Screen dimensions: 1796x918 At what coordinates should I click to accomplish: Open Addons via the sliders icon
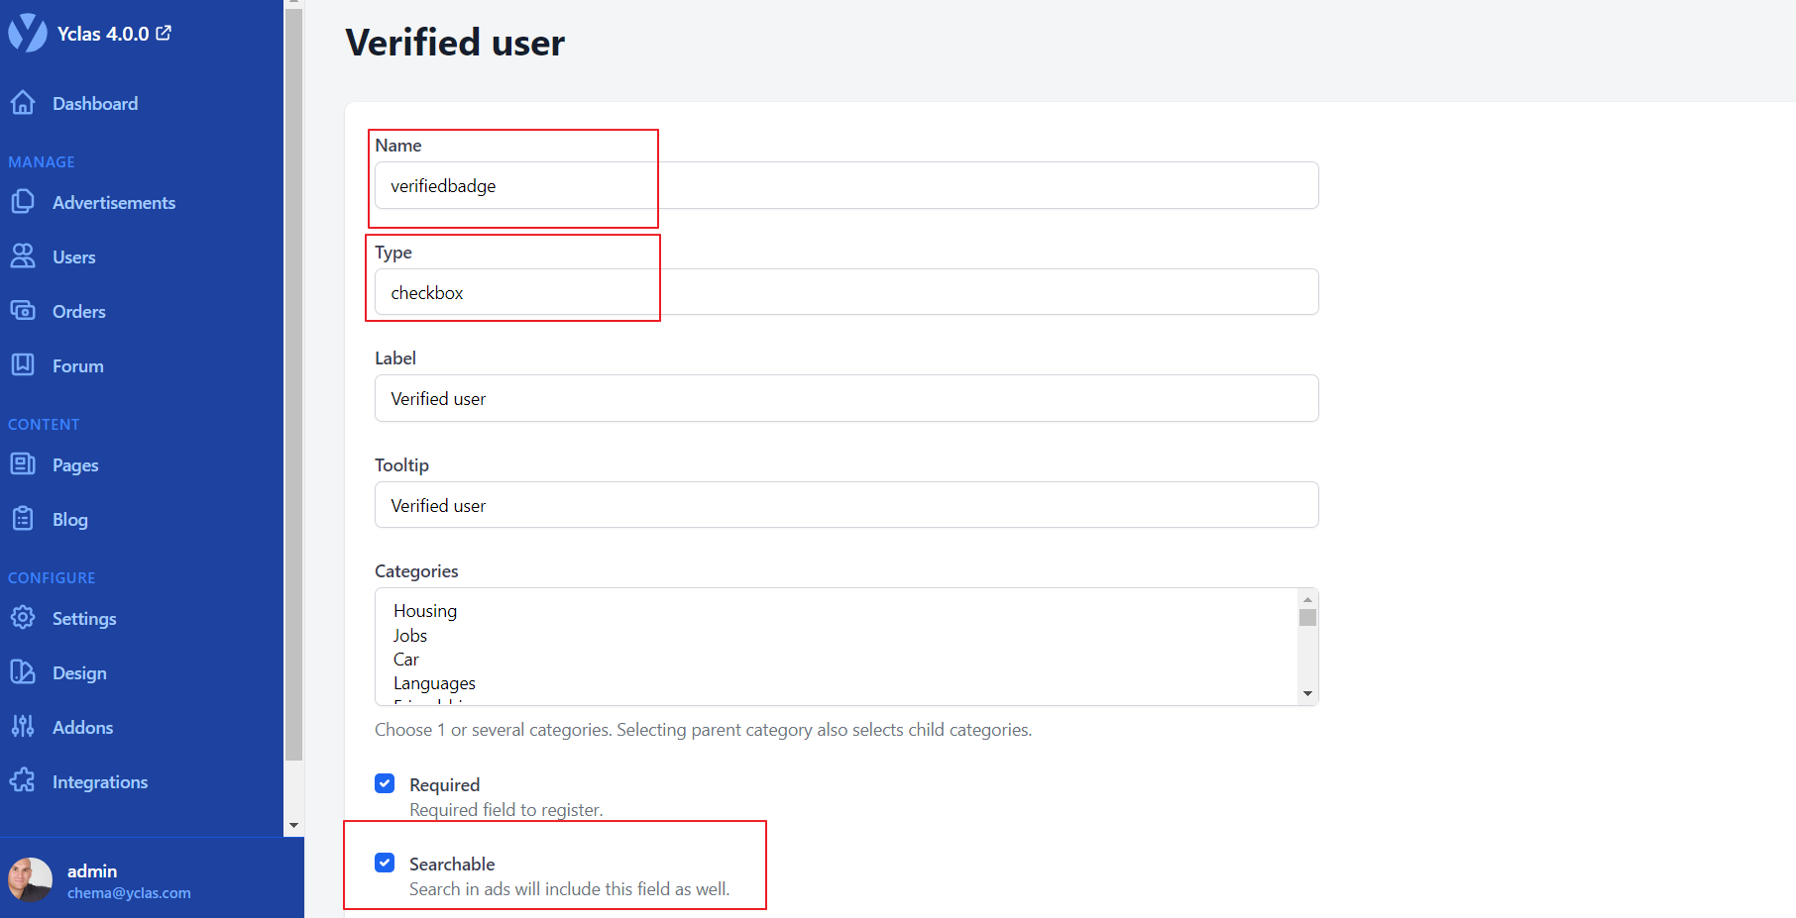click(23, 727)
